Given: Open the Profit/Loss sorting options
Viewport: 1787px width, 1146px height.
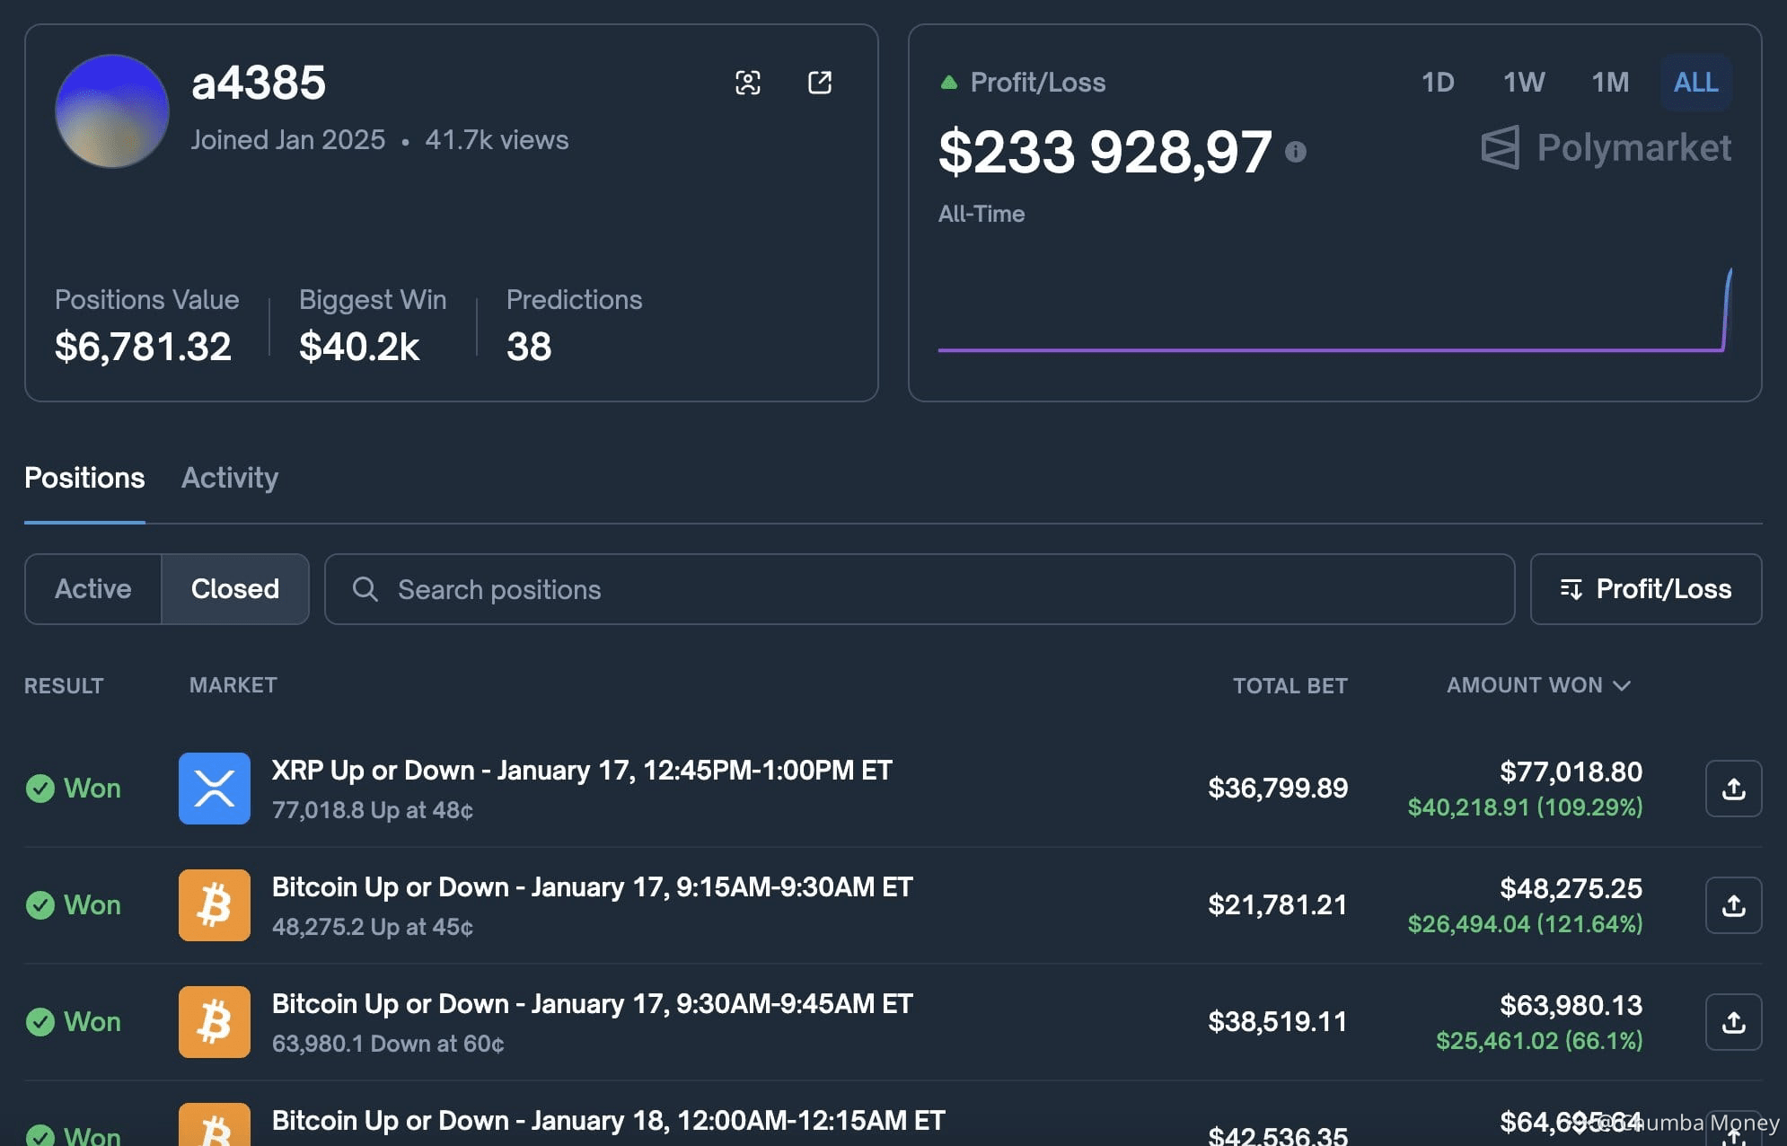Looking at the screenshot, I should pos(1646,589).
